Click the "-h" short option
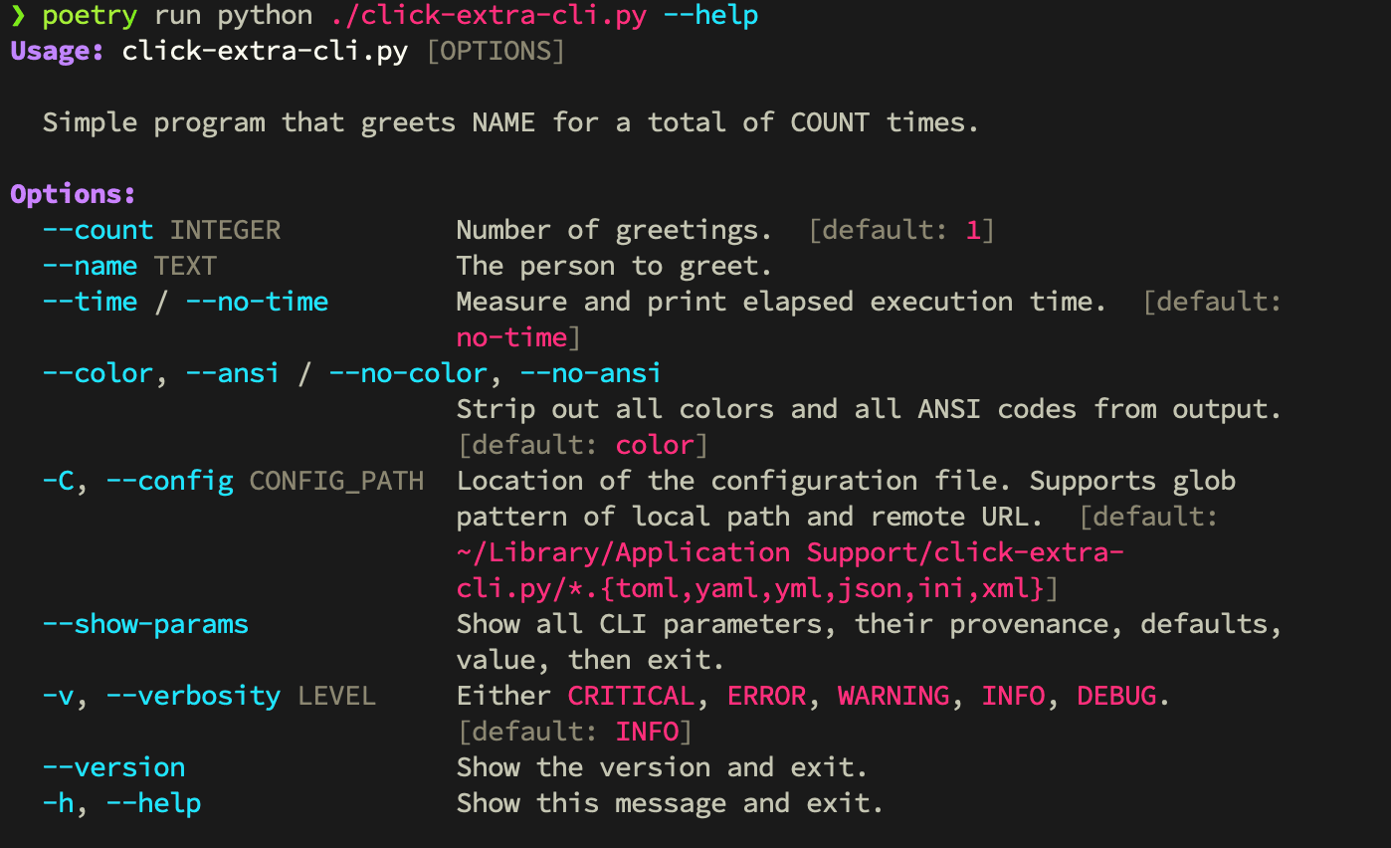Image resolution: width=1391 pixels, height=848 pixels. (x=58, y=803)
